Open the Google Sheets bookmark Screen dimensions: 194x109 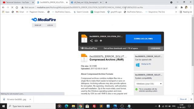point(98,12)
